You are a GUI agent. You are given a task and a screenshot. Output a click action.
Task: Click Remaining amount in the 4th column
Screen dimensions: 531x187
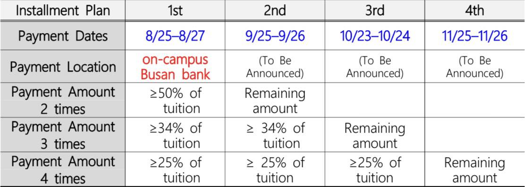tap(474, 170)
